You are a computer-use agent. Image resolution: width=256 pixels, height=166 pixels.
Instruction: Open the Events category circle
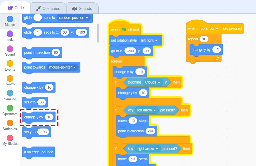(10, 64)
